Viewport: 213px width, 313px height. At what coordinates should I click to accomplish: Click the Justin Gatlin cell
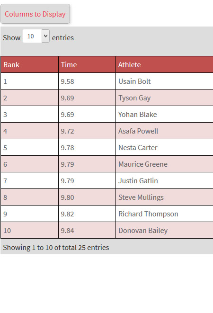(165, 180)
